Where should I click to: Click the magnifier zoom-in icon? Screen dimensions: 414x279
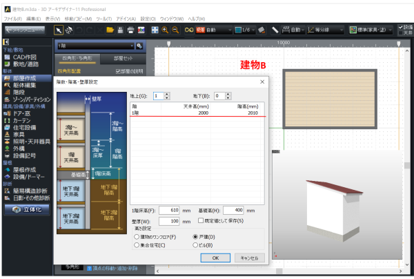166,30
